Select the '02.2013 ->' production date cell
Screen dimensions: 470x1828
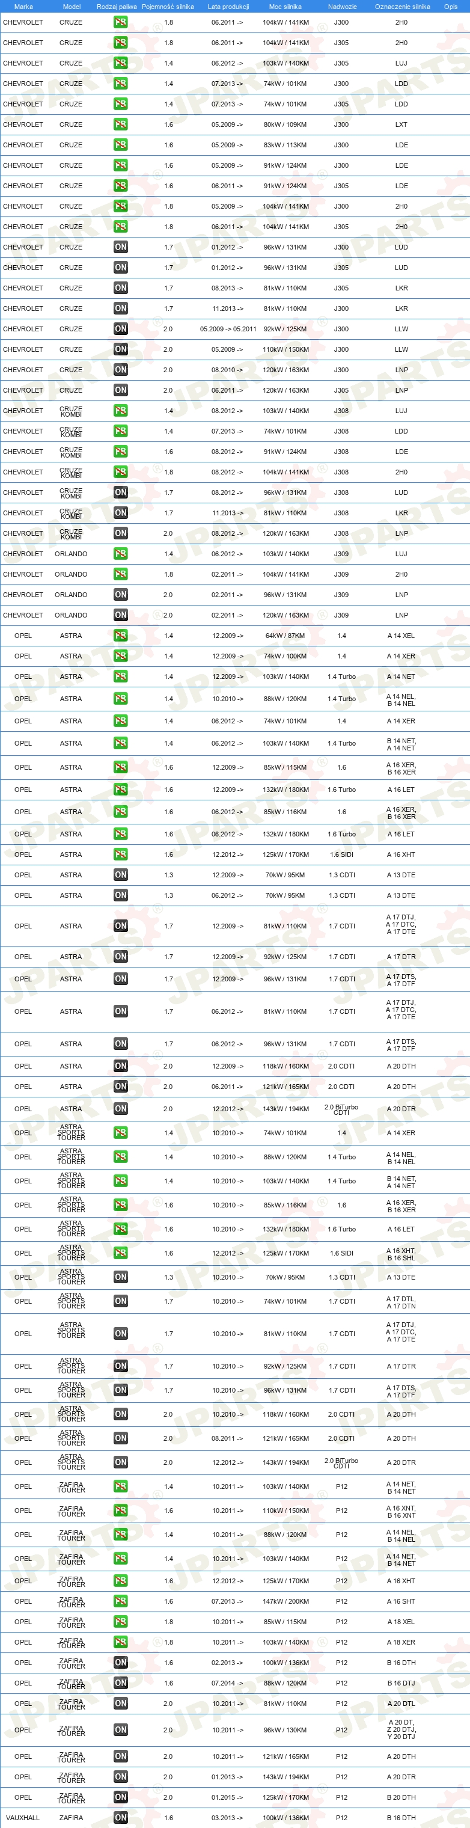[228, 1662]
